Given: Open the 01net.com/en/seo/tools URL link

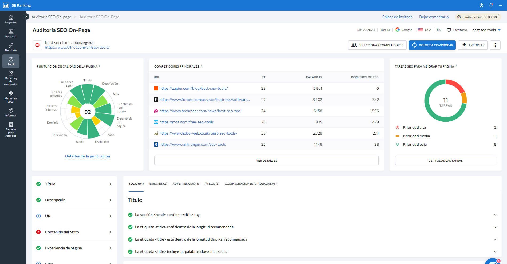Looking at the screenshot, I should click(77, 47).
